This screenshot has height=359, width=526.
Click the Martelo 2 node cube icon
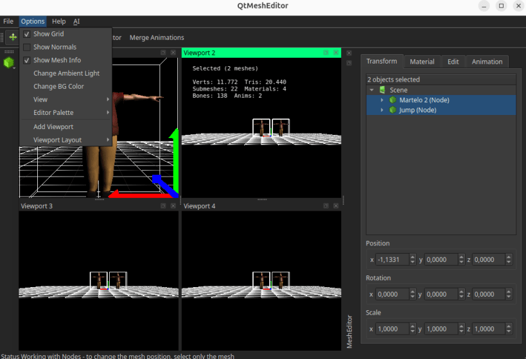tap(392, 100)
